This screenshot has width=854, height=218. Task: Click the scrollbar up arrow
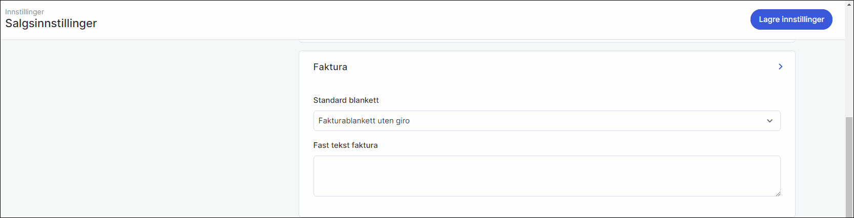(x=849, y=4)
